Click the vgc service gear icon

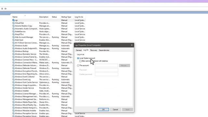[13, 20]
